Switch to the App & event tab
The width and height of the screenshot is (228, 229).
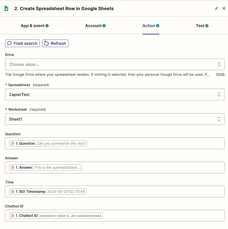33,26
